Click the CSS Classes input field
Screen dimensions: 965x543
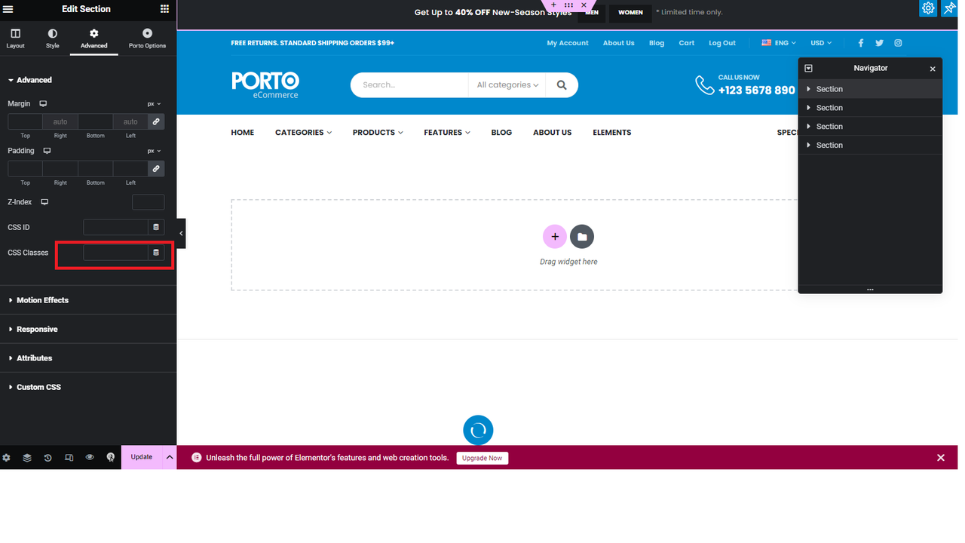115,253
